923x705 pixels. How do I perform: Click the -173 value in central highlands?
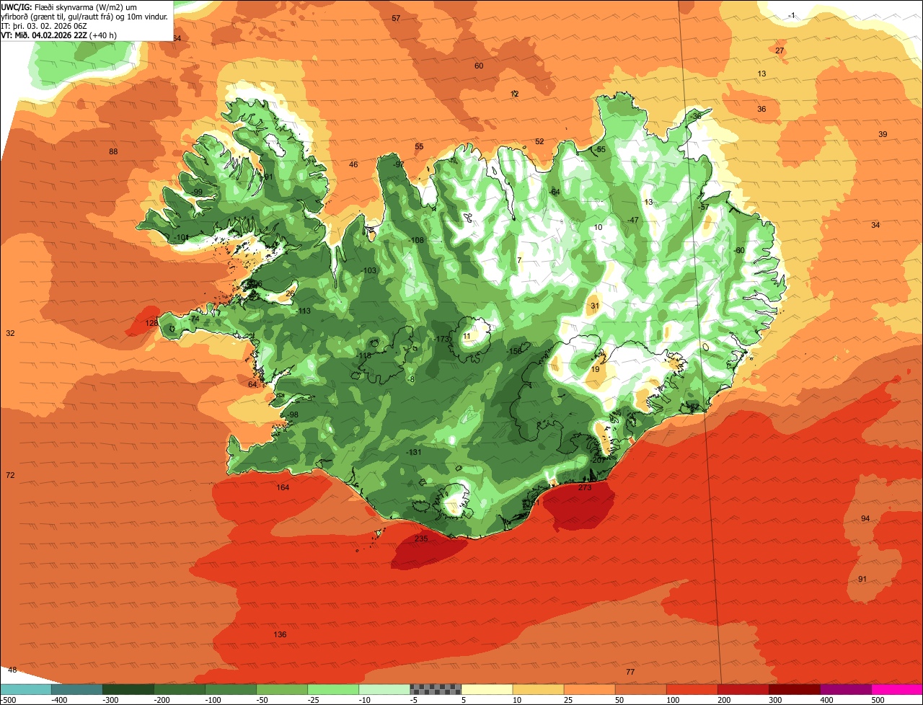coord(442,339)
